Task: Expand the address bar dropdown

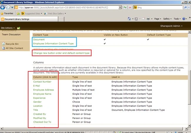Action: (120, 8)
